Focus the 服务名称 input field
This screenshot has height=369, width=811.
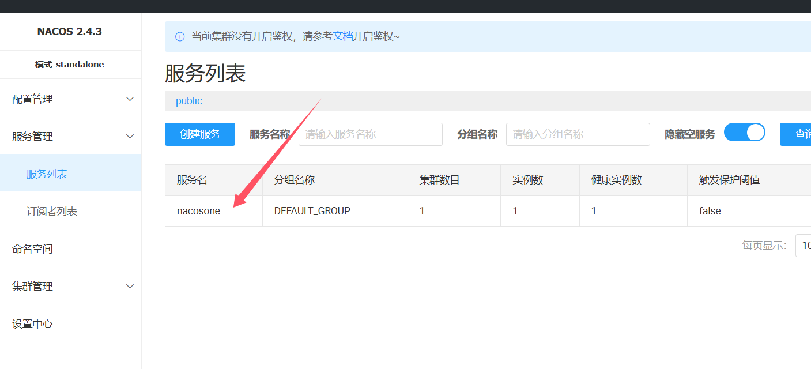point(371,134)
